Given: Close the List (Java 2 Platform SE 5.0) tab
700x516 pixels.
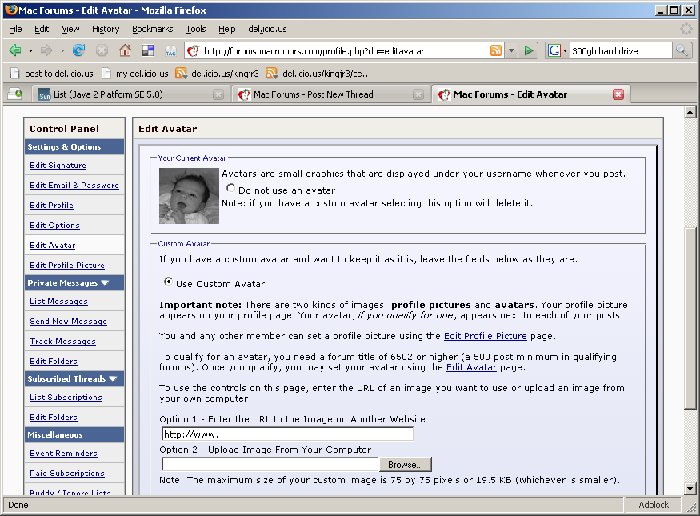Looking at the screenshot, I should point(218,94).
